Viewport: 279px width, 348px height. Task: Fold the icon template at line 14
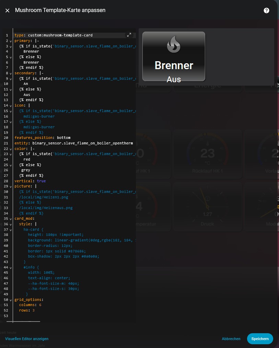point(11,106)
